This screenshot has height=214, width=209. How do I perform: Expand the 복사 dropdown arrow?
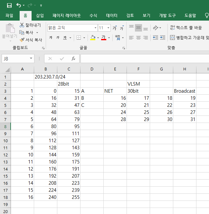pyautogui.click(x=37, y=33)
